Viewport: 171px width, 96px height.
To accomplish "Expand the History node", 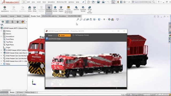I will pos(1,31).
